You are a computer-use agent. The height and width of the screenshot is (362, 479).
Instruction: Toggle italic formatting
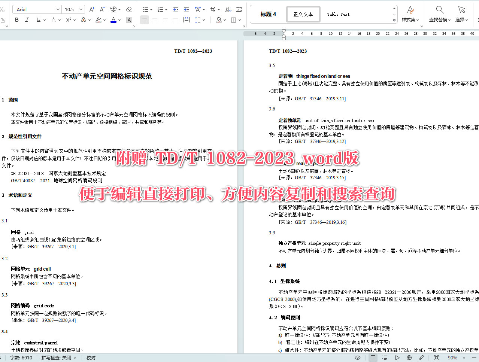(x=27, y=20)
